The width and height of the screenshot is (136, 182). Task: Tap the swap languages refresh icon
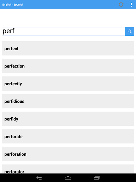click(121, 5)
